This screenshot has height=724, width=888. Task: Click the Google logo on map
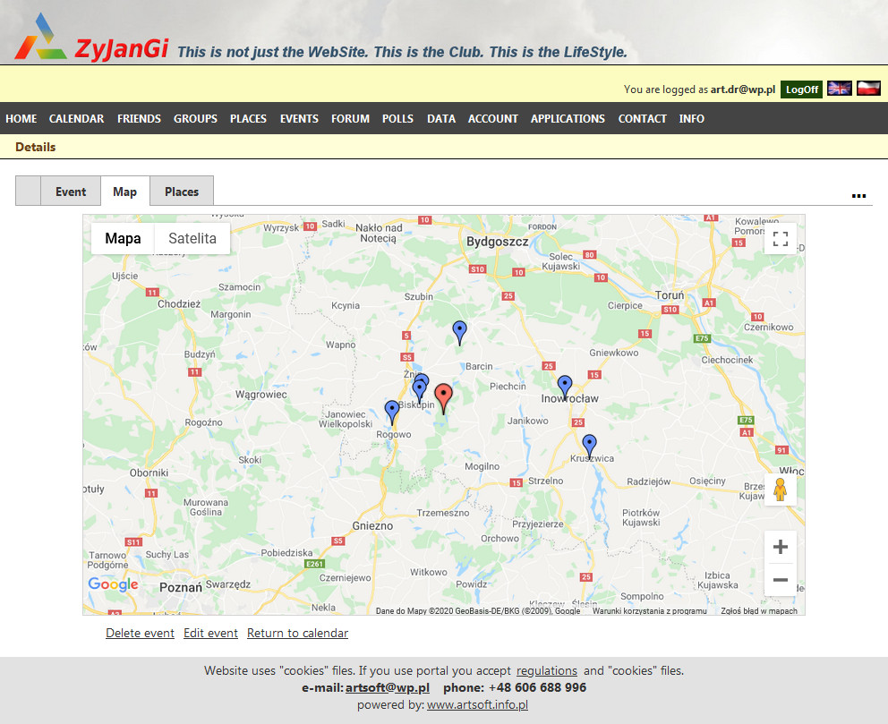(114, 583)
